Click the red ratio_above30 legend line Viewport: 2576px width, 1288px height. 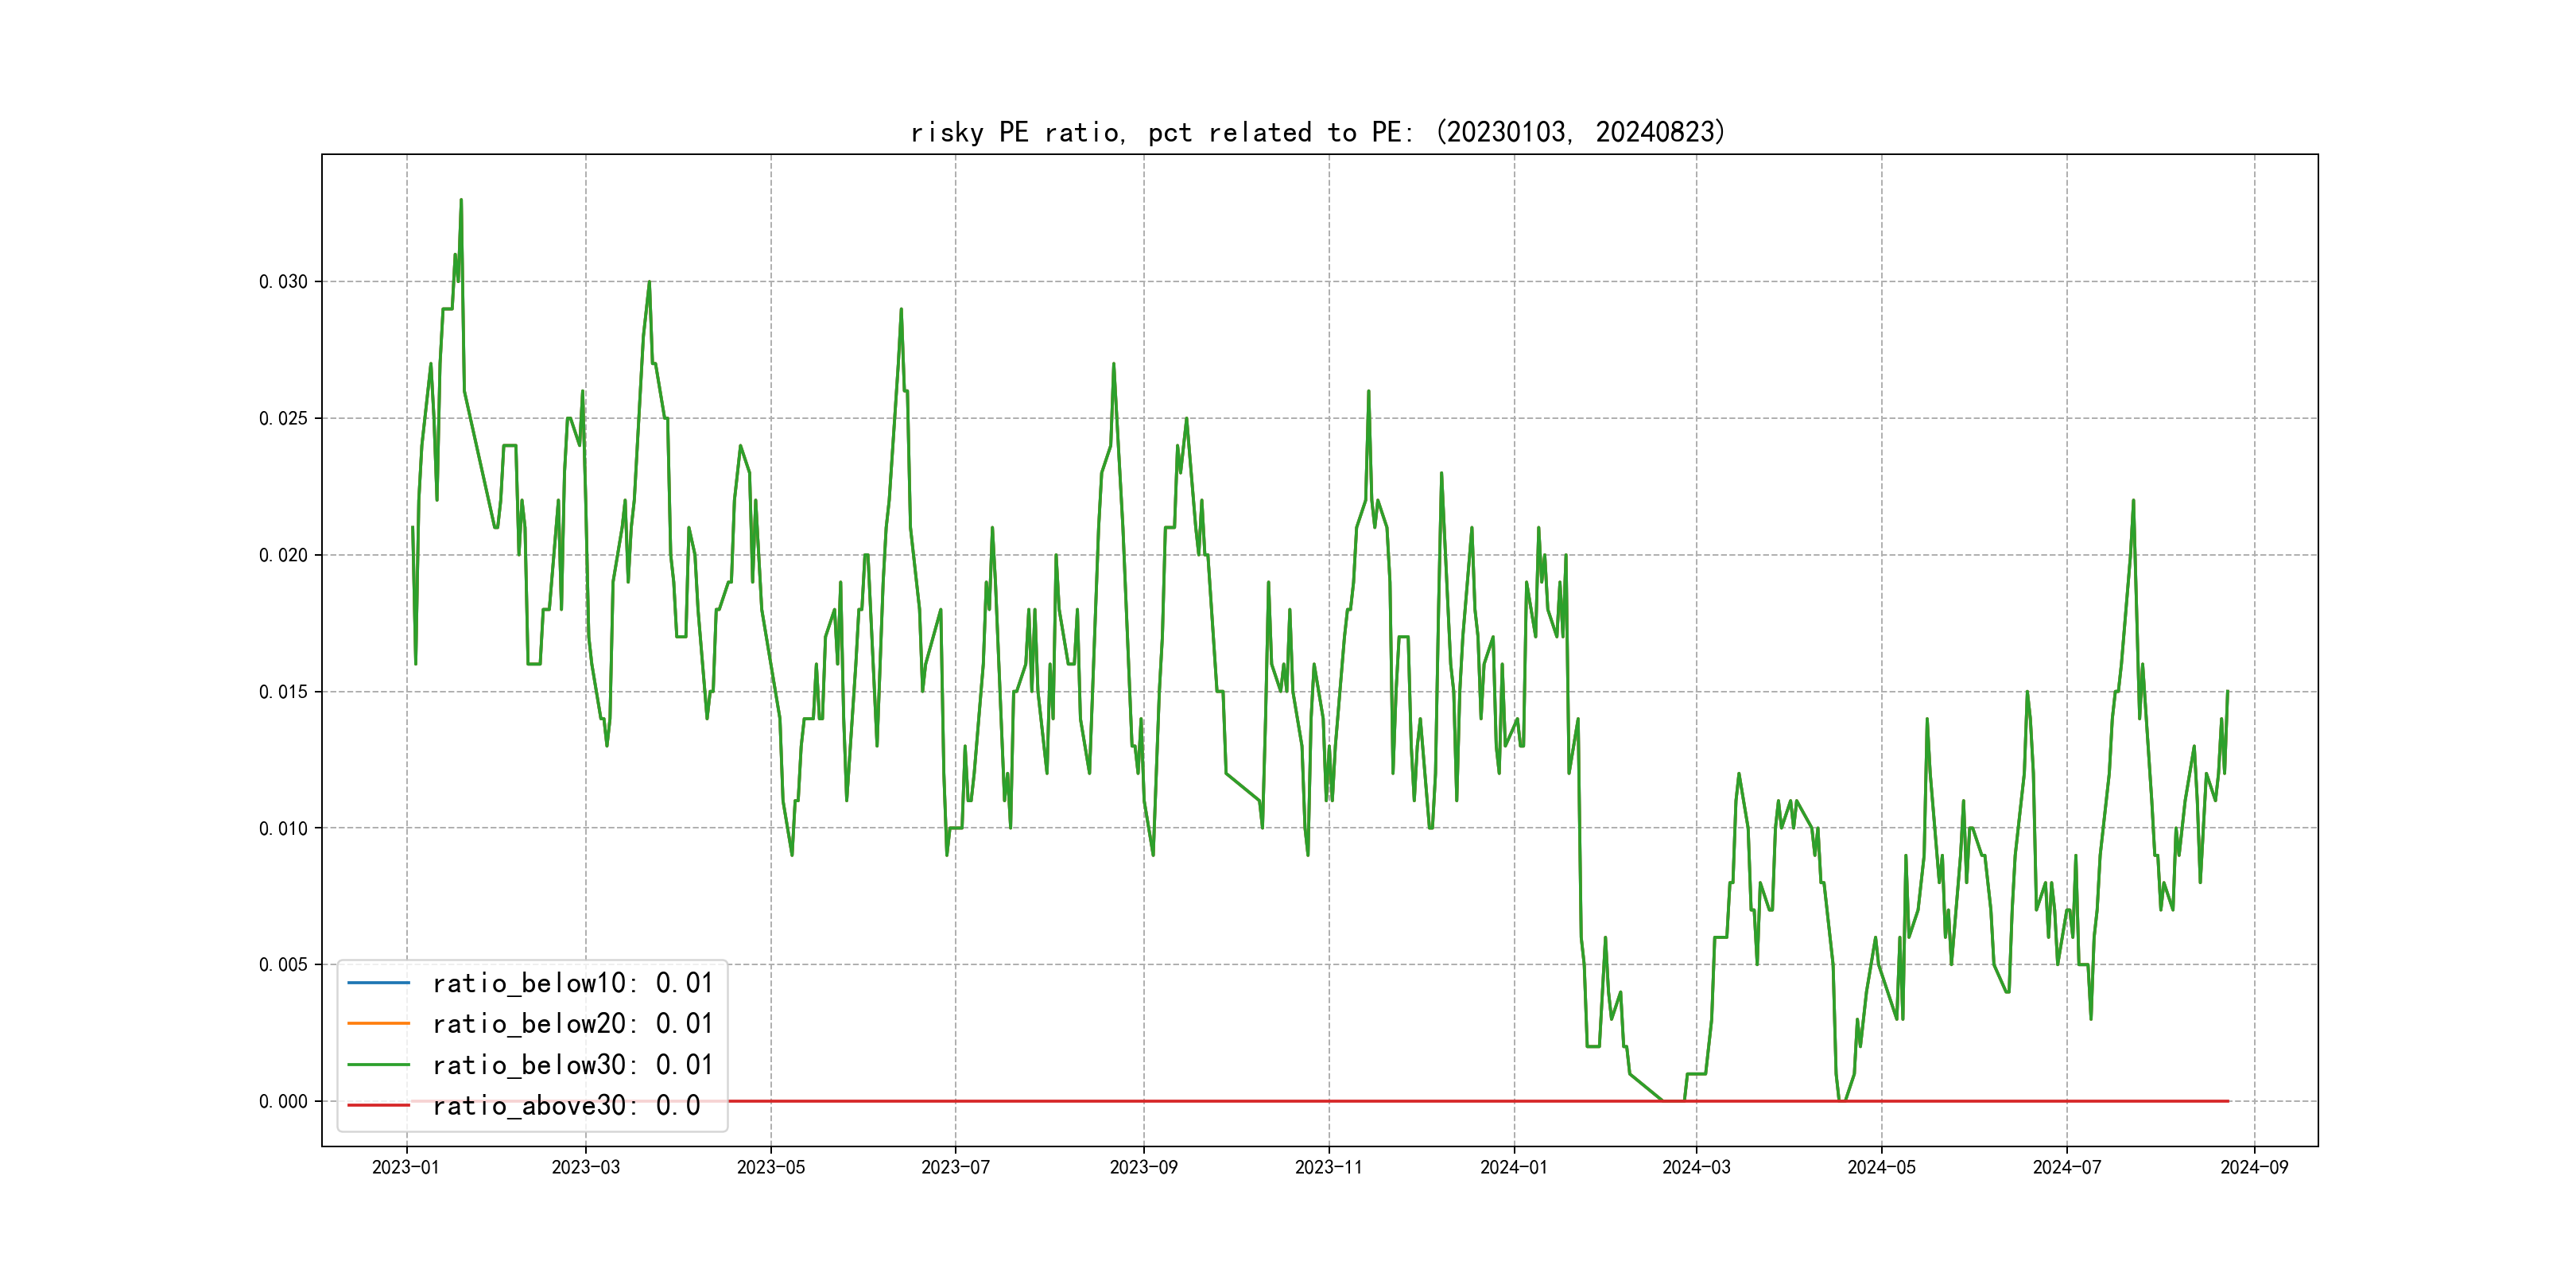tap(378, 1106)
